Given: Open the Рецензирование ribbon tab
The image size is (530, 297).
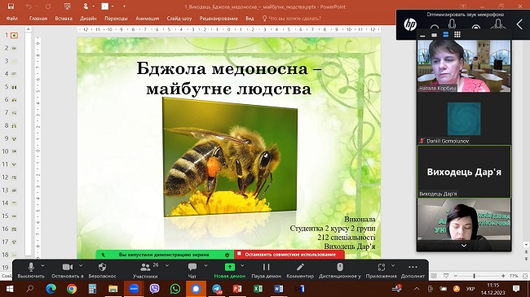Looking at the screenshot, I should [x=219, y=19].
